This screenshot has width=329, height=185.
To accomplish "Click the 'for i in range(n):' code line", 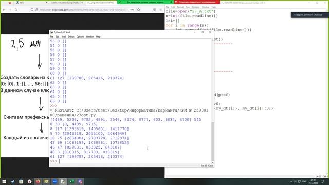I will coord(187,25).
